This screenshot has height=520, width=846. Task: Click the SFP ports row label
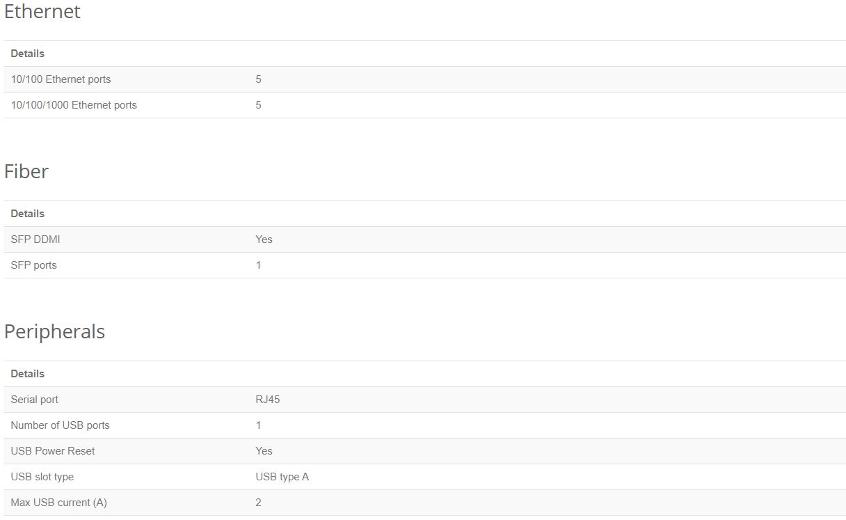click(x=34, y=265)
